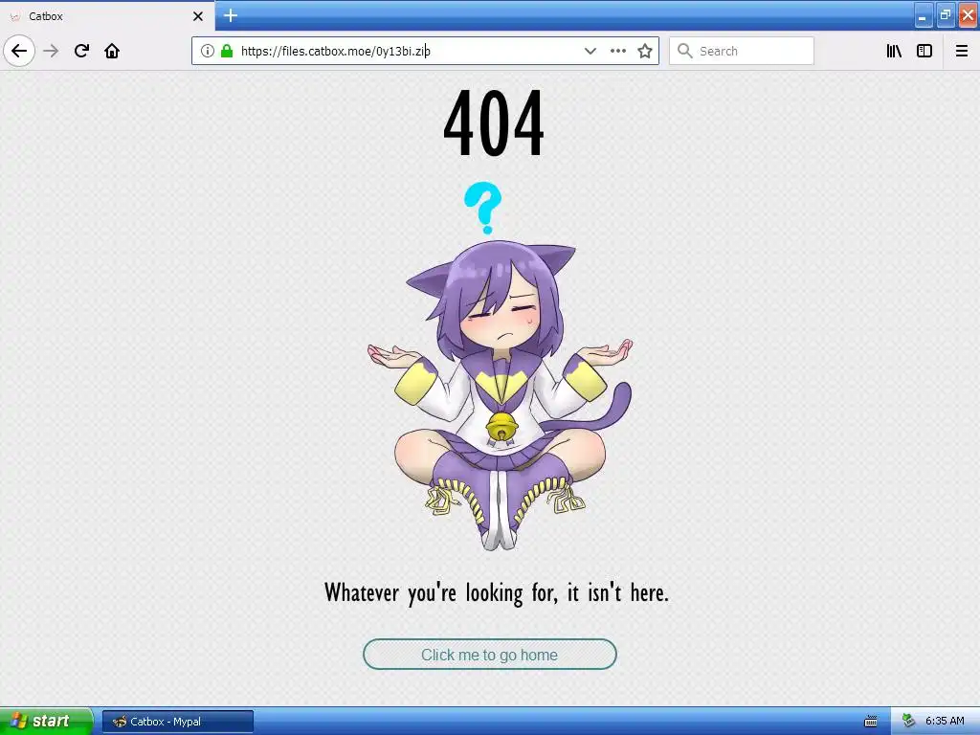Open the hamburger application menu

tap(962, 51)
